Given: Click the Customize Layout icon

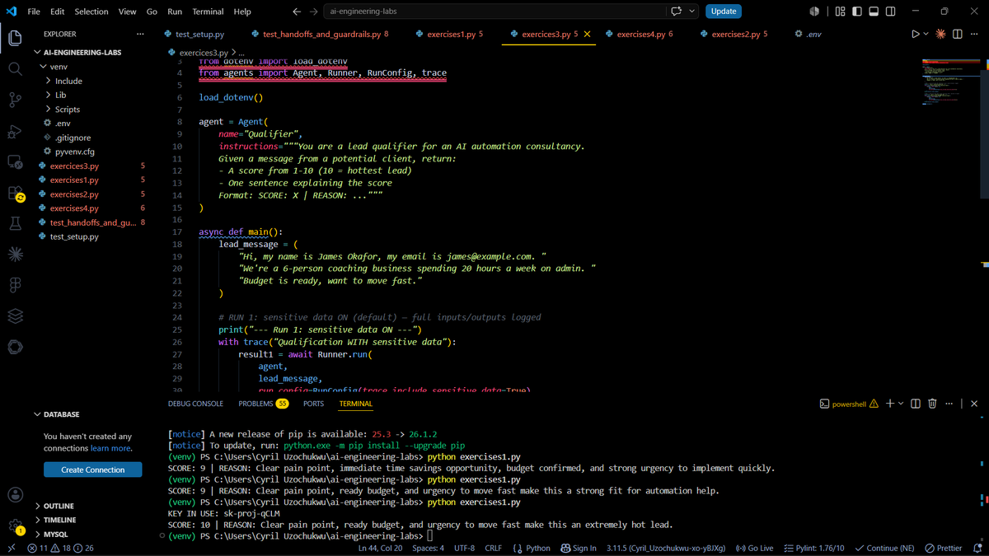Looking at the screenshot, I should (x=840, y=12).
